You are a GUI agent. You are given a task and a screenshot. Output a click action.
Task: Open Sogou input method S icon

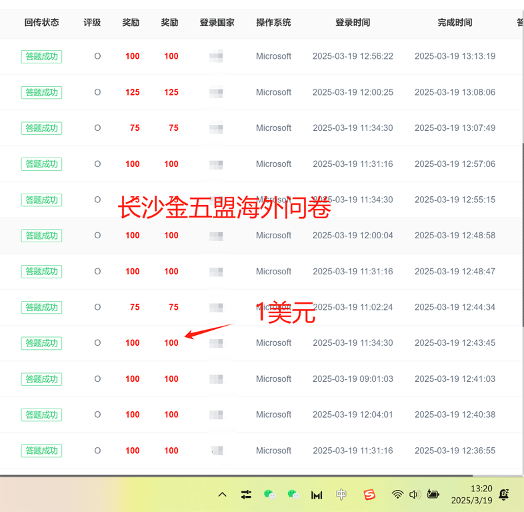[x=369, y=494]
